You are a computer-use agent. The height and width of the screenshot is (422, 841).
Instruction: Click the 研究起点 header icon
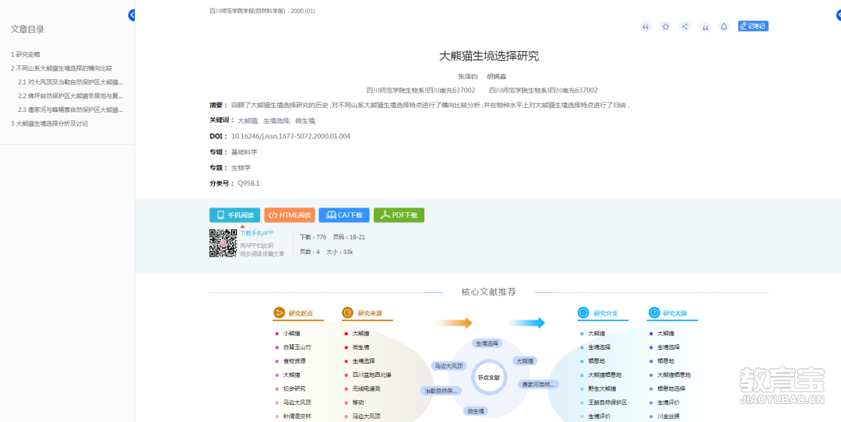(279, 312)
